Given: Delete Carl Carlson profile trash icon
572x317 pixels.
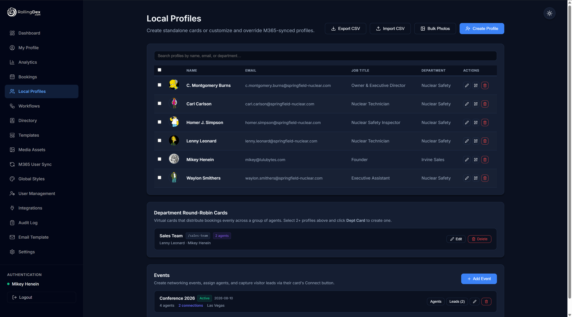Looking at the screenshot, I should [x=485, y=104].
